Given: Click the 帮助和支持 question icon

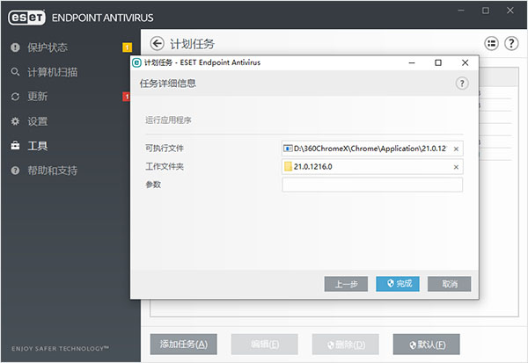Looking at the screenshot, I should tap(15, 171).
